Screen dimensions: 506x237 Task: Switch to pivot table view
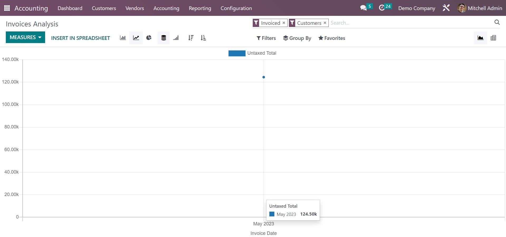pos(493,38)
